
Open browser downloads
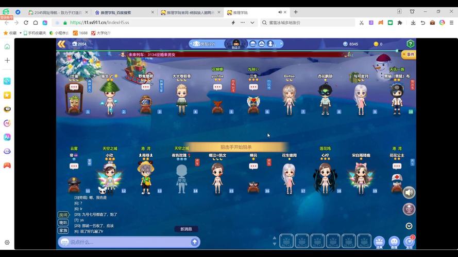(413, 23)
